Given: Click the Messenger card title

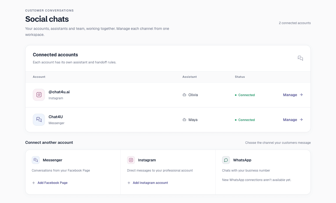Looking at the screenshot, I should 52,160.
